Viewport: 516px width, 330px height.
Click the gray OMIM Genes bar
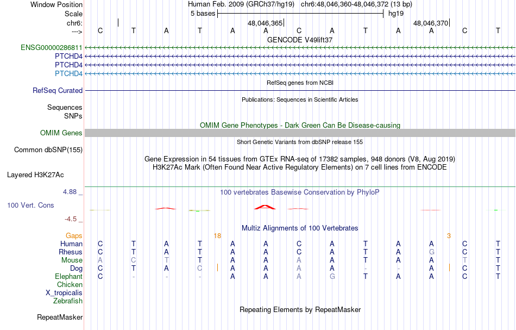[x=300, y=133]
